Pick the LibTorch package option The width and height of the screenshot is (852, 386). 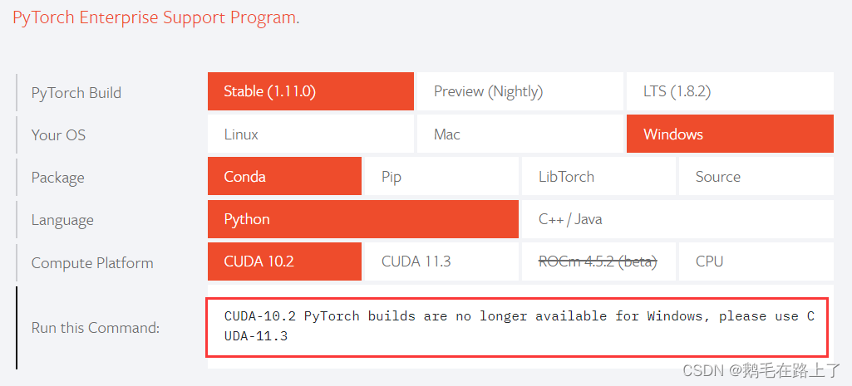tap(598, 176)
